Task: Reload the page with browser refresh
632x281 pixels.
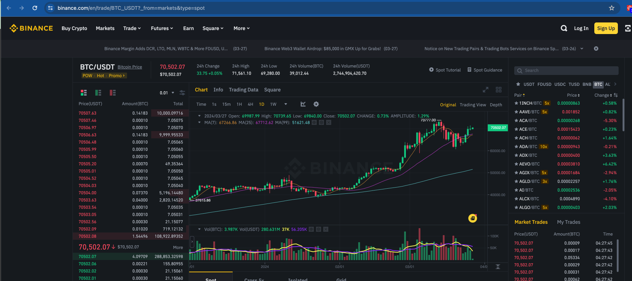Action: pyautogui.click(x=35, y=8)
